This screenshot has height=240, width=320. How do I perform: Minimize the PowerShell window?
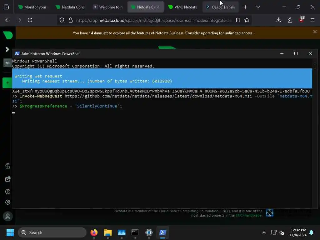pyautogui.click(x=282, y=53)
